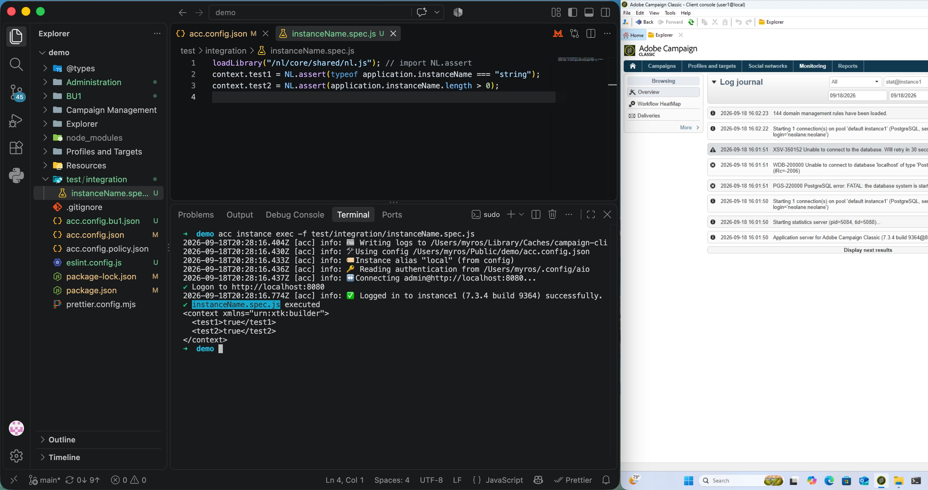928x490 pixels.
Task: Split the editor to the right
Action: (591, 33)
